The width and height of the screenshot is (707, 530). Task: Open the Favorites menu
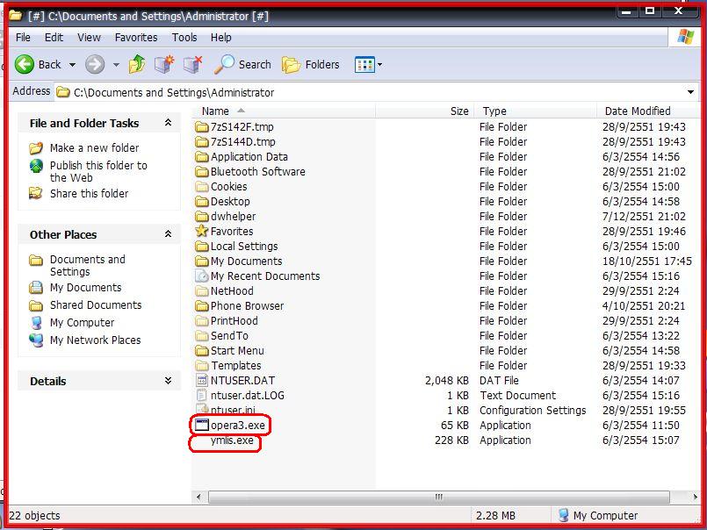(136, 38)
